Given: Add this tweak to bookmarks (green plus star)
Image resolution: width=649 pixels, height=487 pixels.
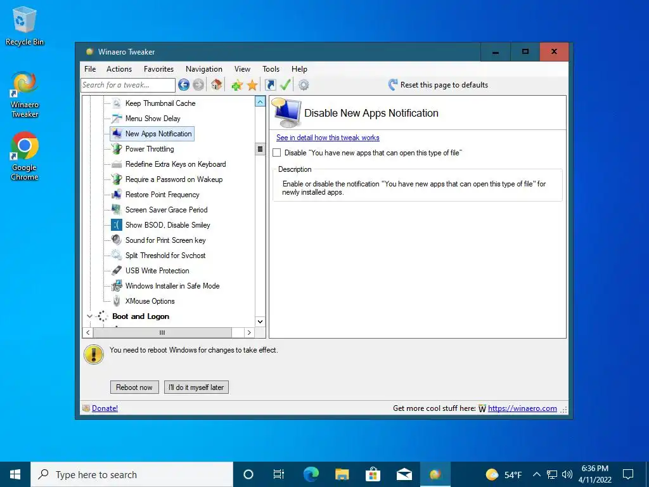Looking at the screenshot, I should pyautogui.click(x=237, y=86).
